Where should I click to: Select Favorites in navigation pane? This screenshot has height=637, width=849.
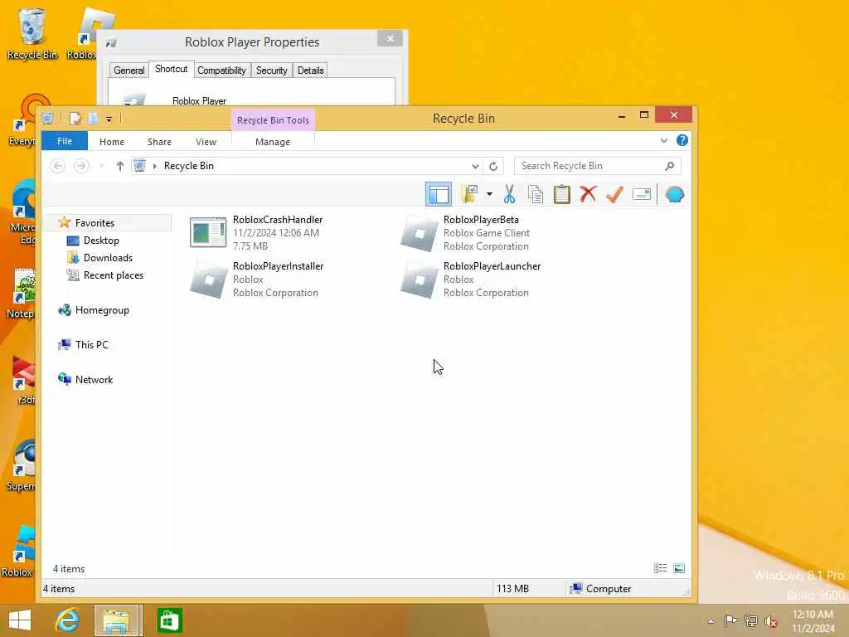coord(95,222)
